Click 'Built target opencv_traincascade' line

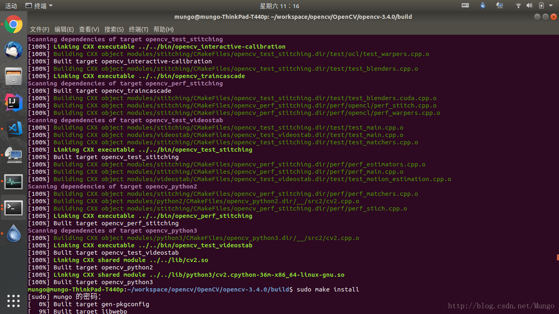pyautogui.click(x=99, y=91)
